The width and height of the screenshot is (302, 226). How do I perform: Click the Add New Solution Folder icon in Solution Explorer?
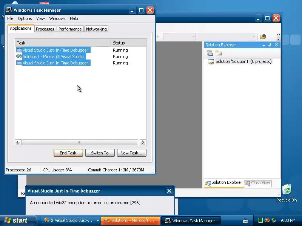pos(219,52)
